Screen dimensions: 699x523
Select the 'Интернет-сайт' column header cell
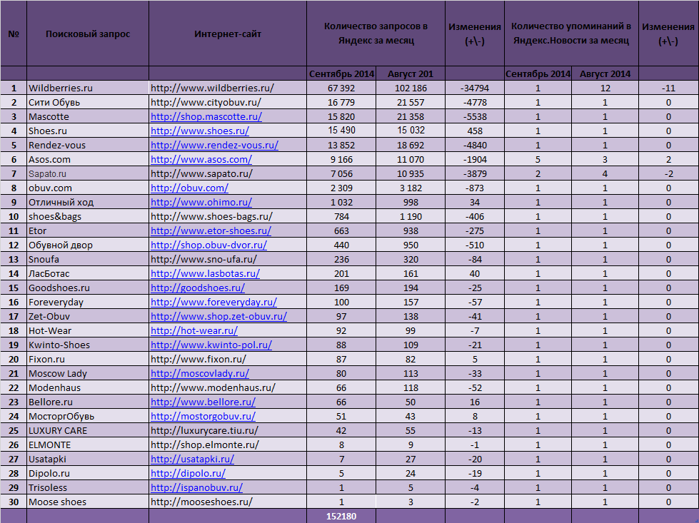(228, 34)
